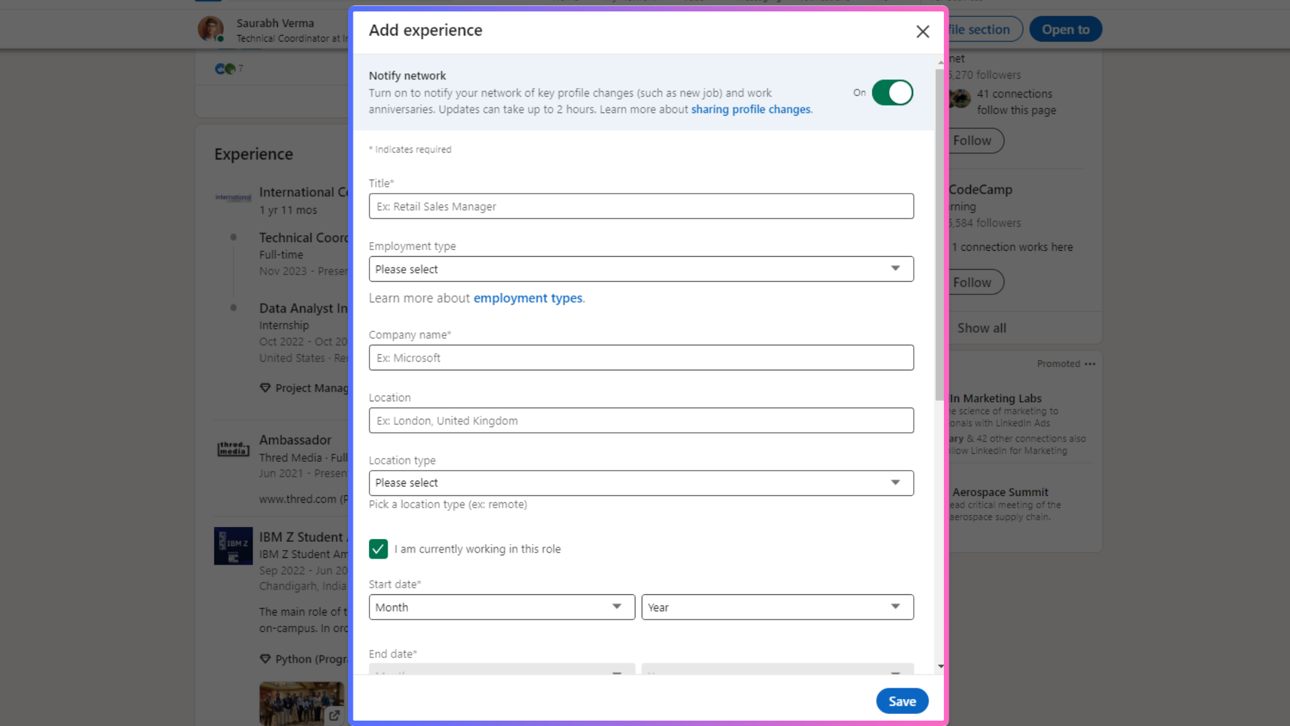1290x726 pixels.
Task: Open the employment types link
Action: coord(527,298)
